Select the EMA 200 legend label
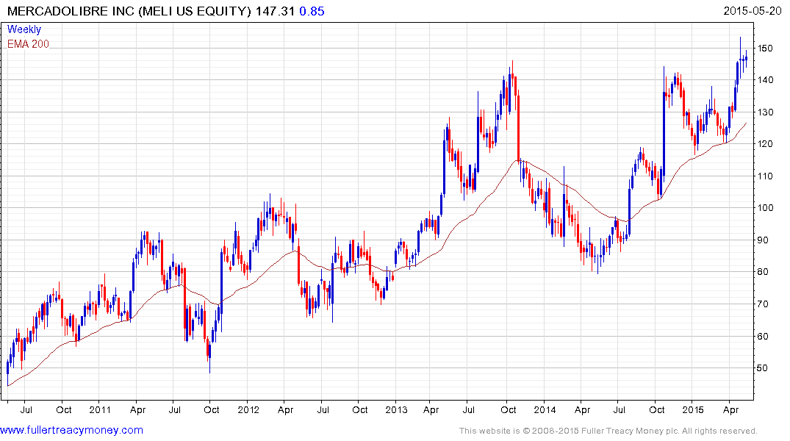790x441 pixels. coord(28,44)
